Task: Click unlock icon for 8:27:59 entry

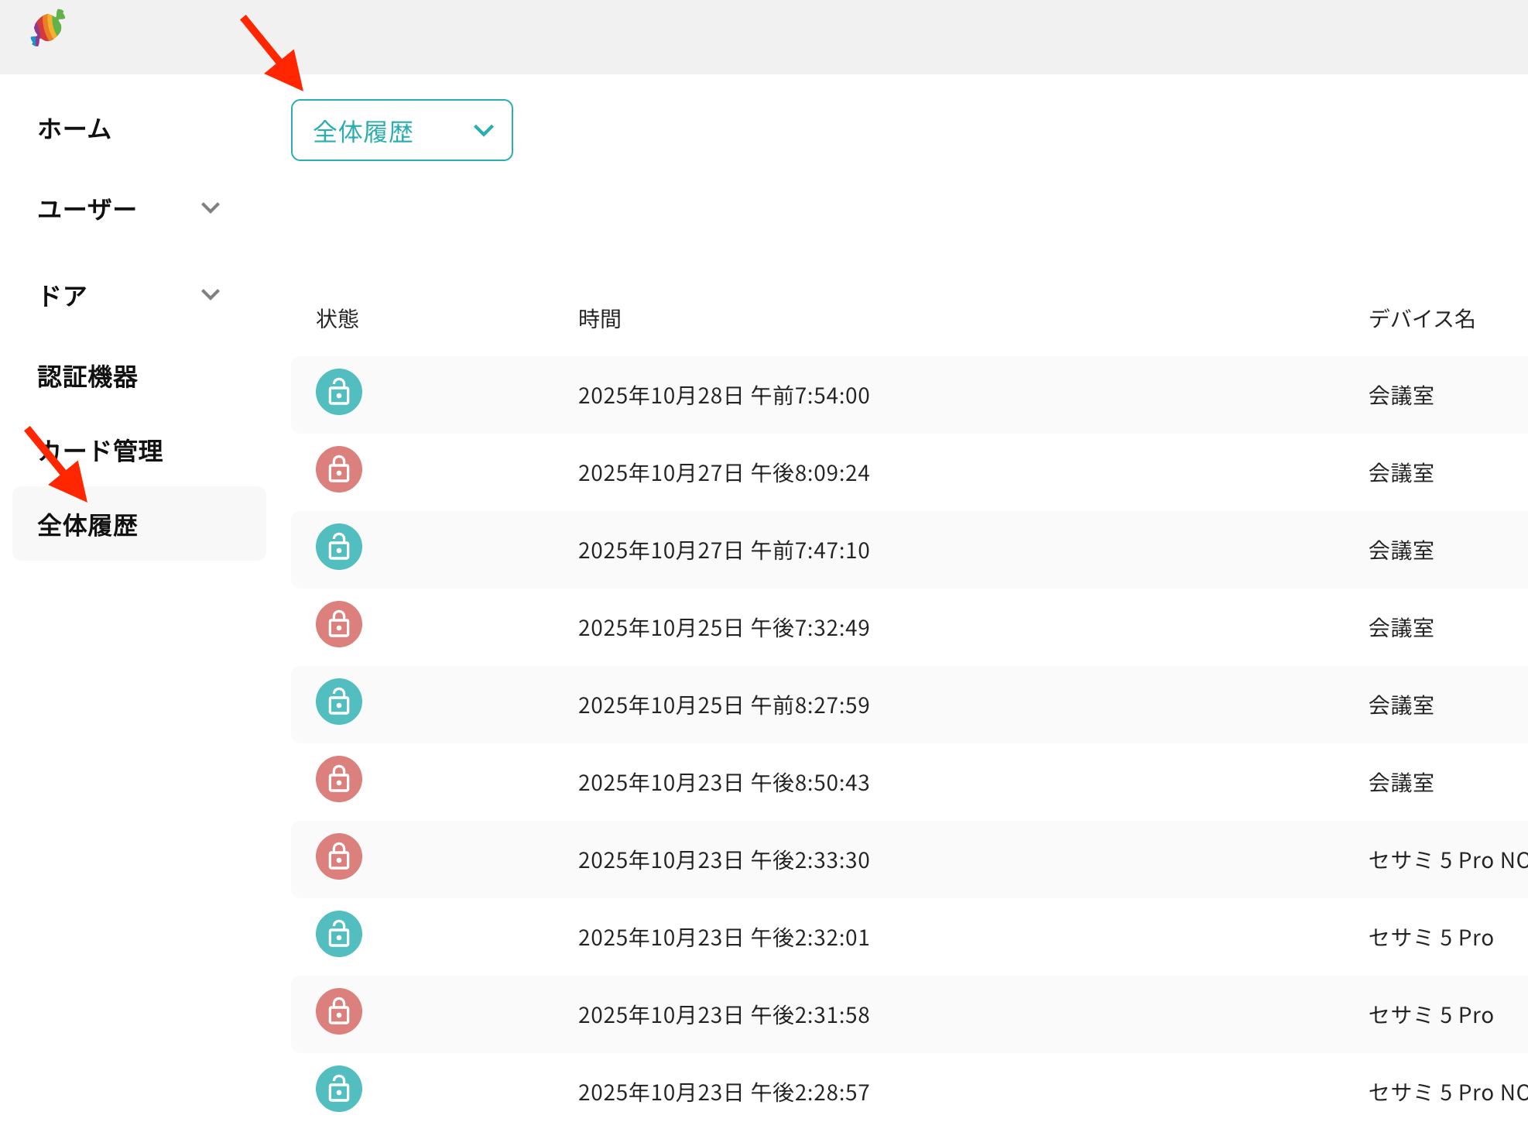Action: tap(339, 702)
